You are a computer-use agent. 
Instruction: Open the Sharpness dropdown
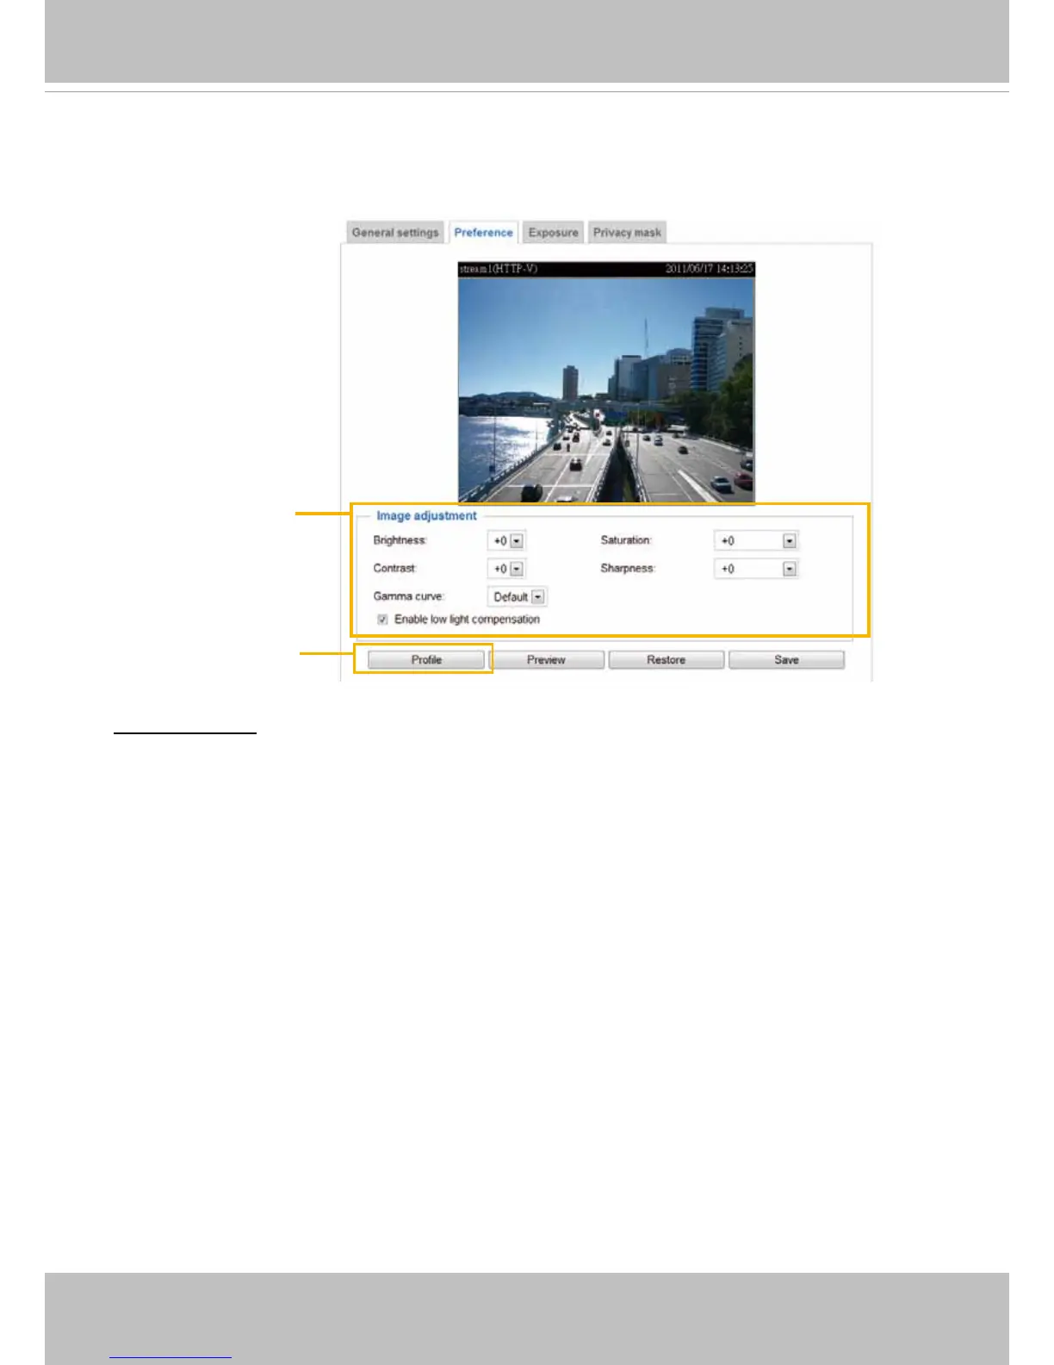(x=756, y=569)
